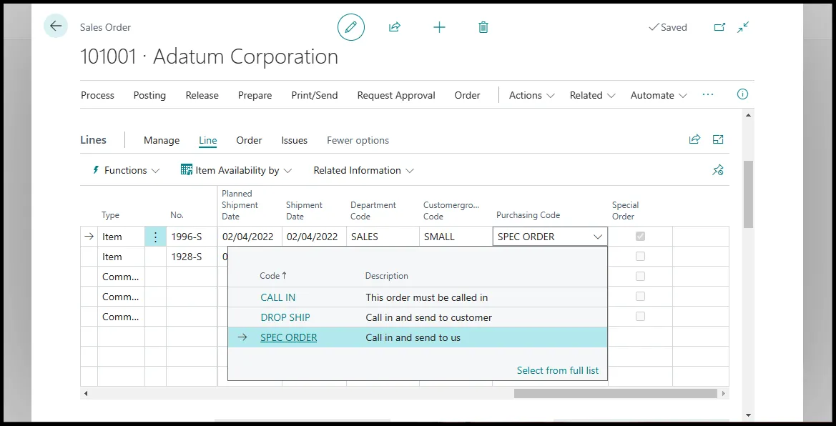
Task: Share the Lines section icon
Action: [x=694, y=139]
